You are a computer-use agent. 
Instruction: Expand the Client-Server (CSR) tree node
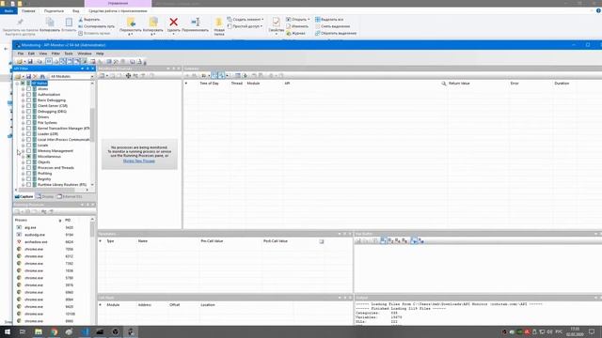23,106
